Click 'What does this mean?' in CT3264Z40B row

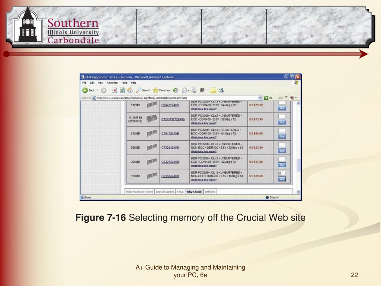(x=204, y=152)
